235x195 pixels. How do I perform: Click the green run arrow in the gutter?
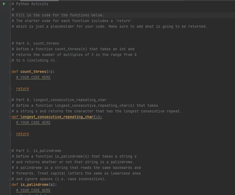point(4,3)
